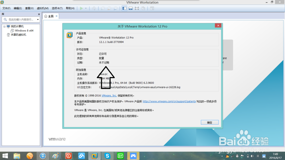285x160 pixels.
Task: Click the taskbar clock 7:49
Action: (x=275, y=154)
